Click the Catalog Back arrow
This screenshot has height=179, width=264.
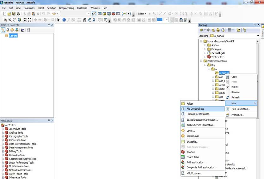tap(201, 30)
